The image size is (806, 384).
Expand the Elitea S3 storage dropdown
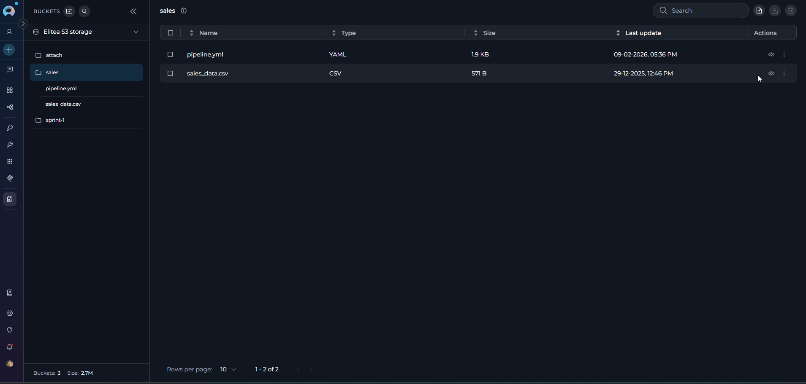136,32
